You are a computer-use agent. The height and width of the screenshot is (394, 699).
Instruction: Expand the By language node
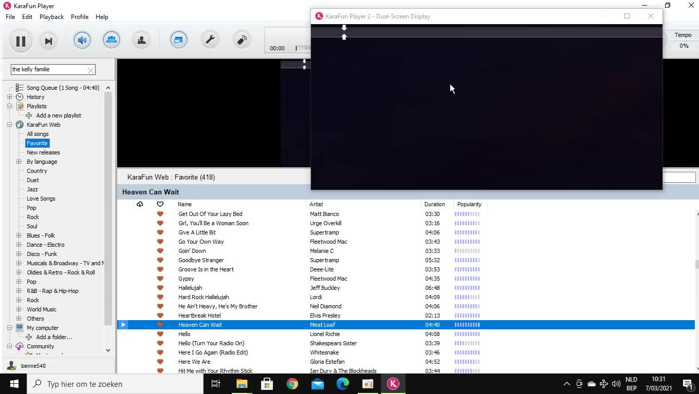pyautogui.click(x=19, y=162)
